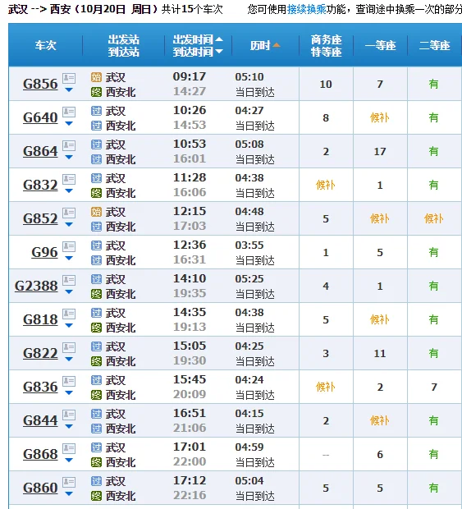Open ID card icon for train G836
The width and height of the screenshot is (462, 509).
coord(69,382)
